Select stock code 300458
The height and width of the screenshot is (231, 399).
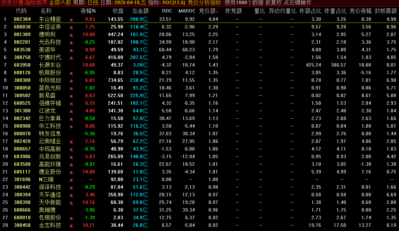(22, 225)
